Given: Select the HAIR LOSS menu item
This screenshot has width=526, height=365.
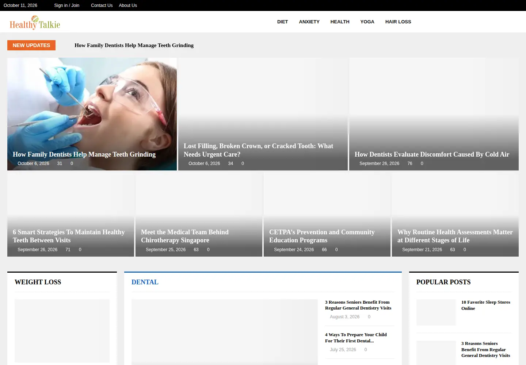Looking at the screenshot, I should (x=398, y=22).
